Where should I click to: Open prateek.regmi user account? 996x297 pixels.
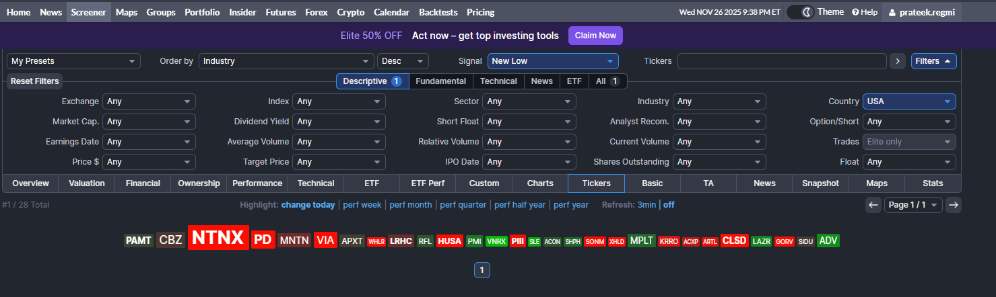921,12
